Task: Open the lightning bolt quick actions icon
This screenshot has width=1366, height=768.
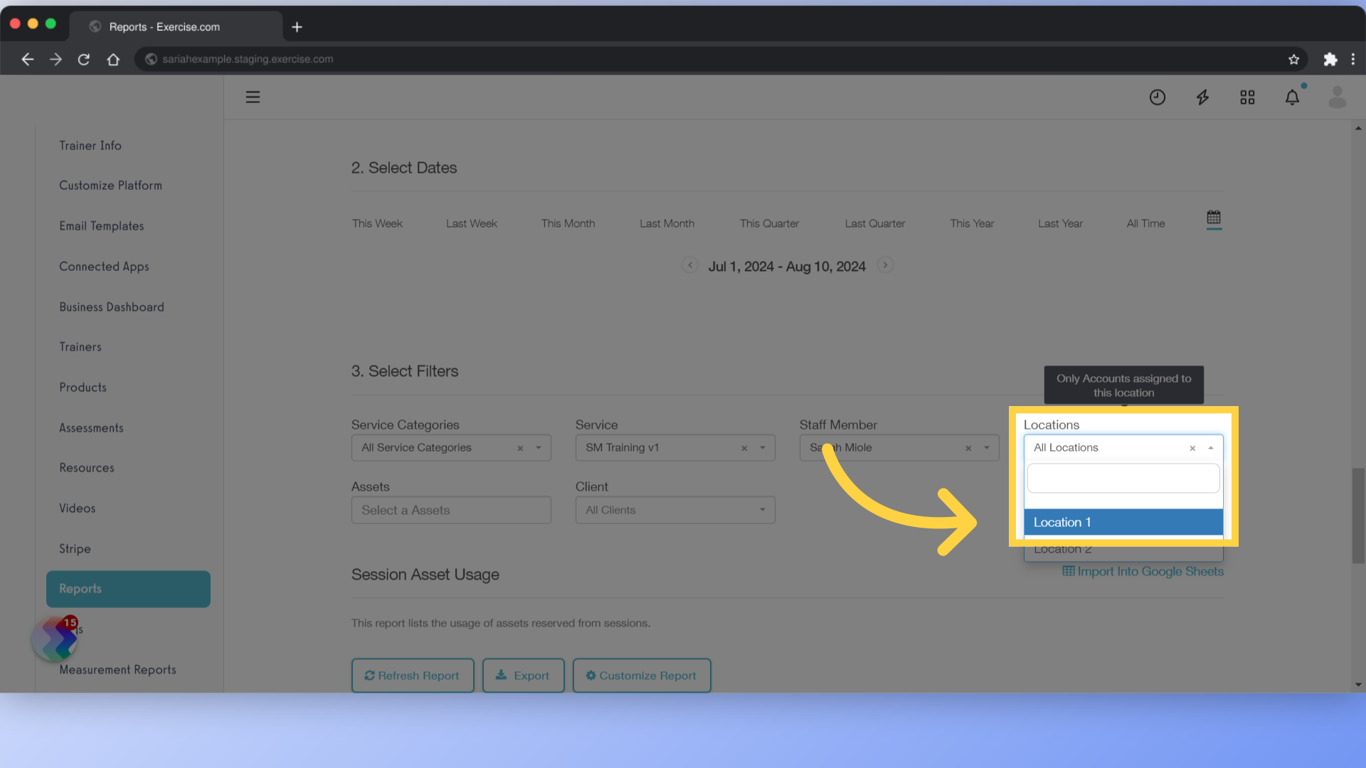Action: 1202,97
